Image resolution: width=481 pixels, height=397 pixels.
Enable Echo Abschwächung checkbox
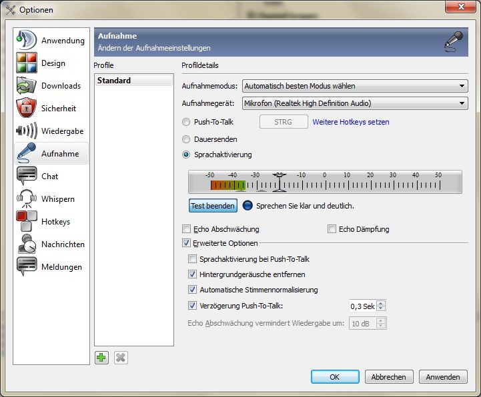click(x=186, y=229)
